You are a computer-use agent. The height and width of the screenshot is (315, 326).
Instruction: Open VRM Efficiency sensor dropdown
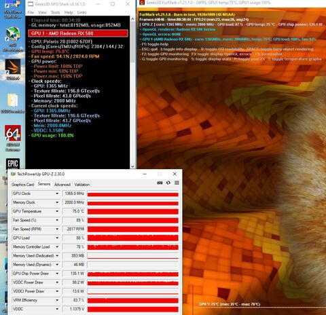coord(57,300)
